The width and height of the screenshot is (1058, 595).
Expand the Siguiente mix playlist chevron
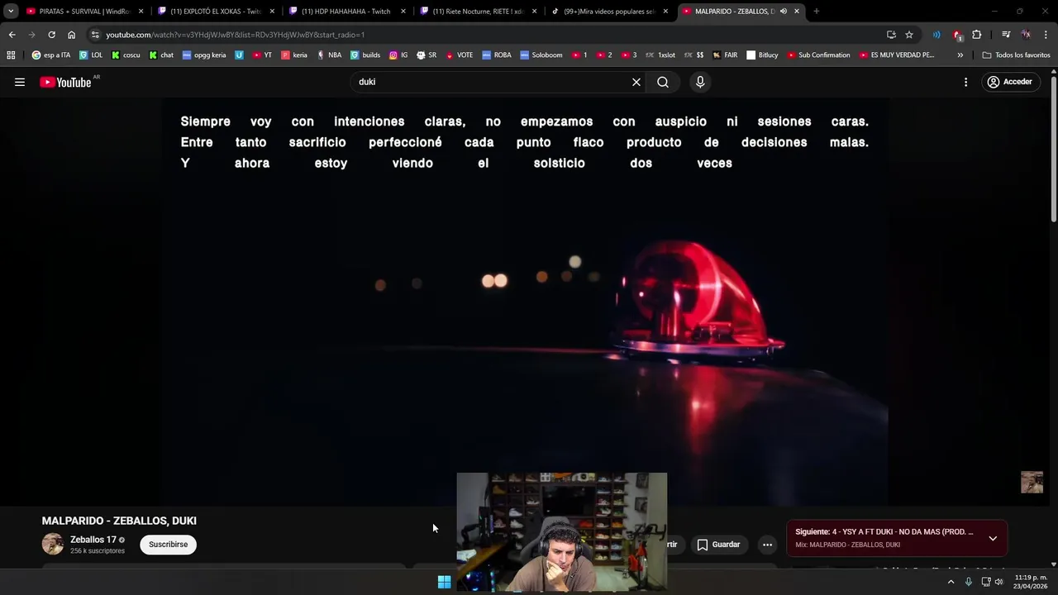click(993, 538)
